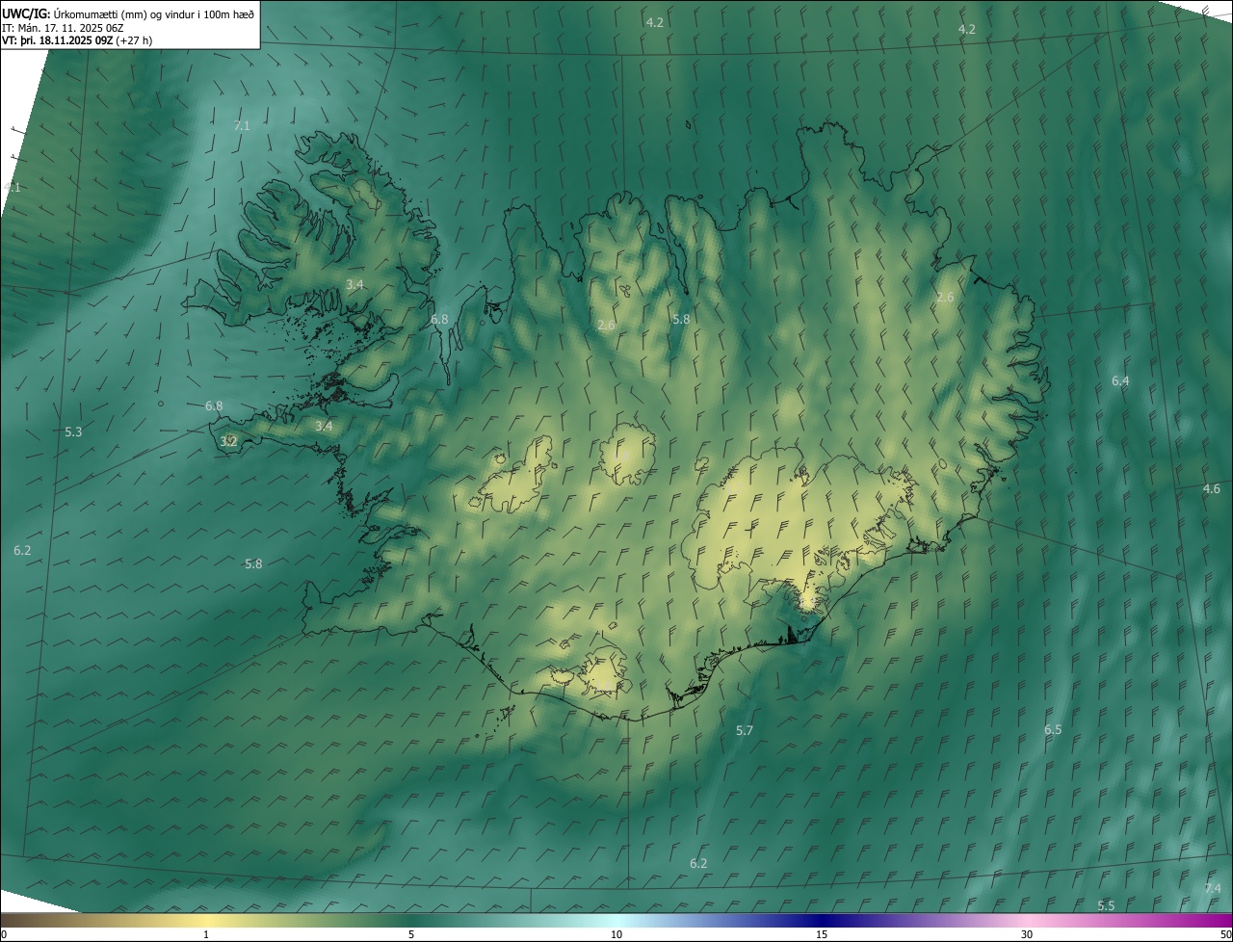Select the 6.5 value on the map
The width and height of the screenshot is (1233, 942).
(1053, 730)
